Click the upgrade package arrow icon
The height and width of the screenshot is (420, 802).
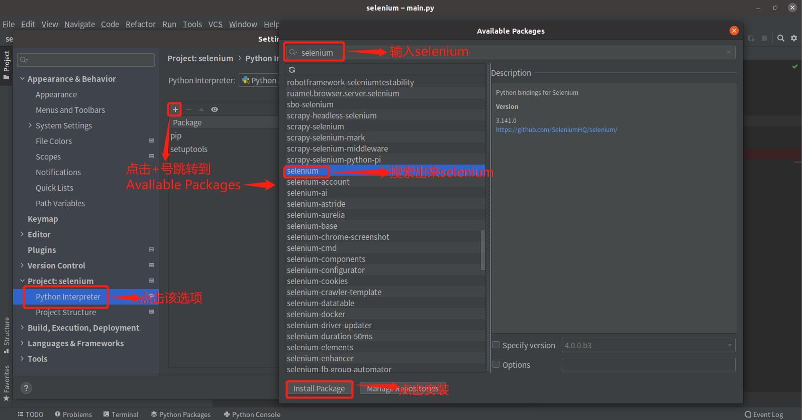[x=202, y=109]
